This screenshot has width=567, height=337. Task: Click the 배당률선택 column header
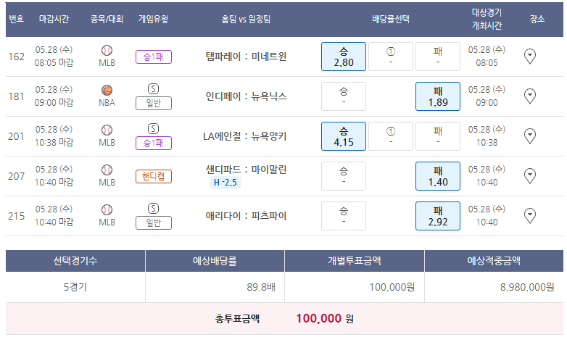(391, 19)
